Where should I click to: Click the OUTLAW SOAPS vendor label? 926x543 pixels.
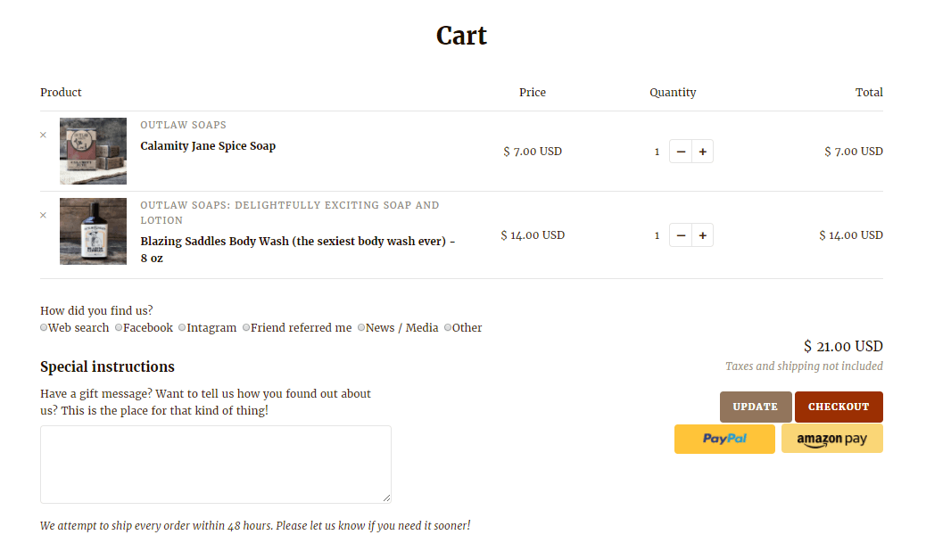(x=183, y=125)
